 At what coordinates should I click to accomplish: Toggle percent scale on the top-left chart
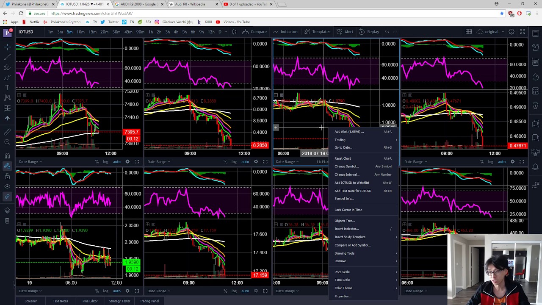pyautogui.click(x=97, y=161)
